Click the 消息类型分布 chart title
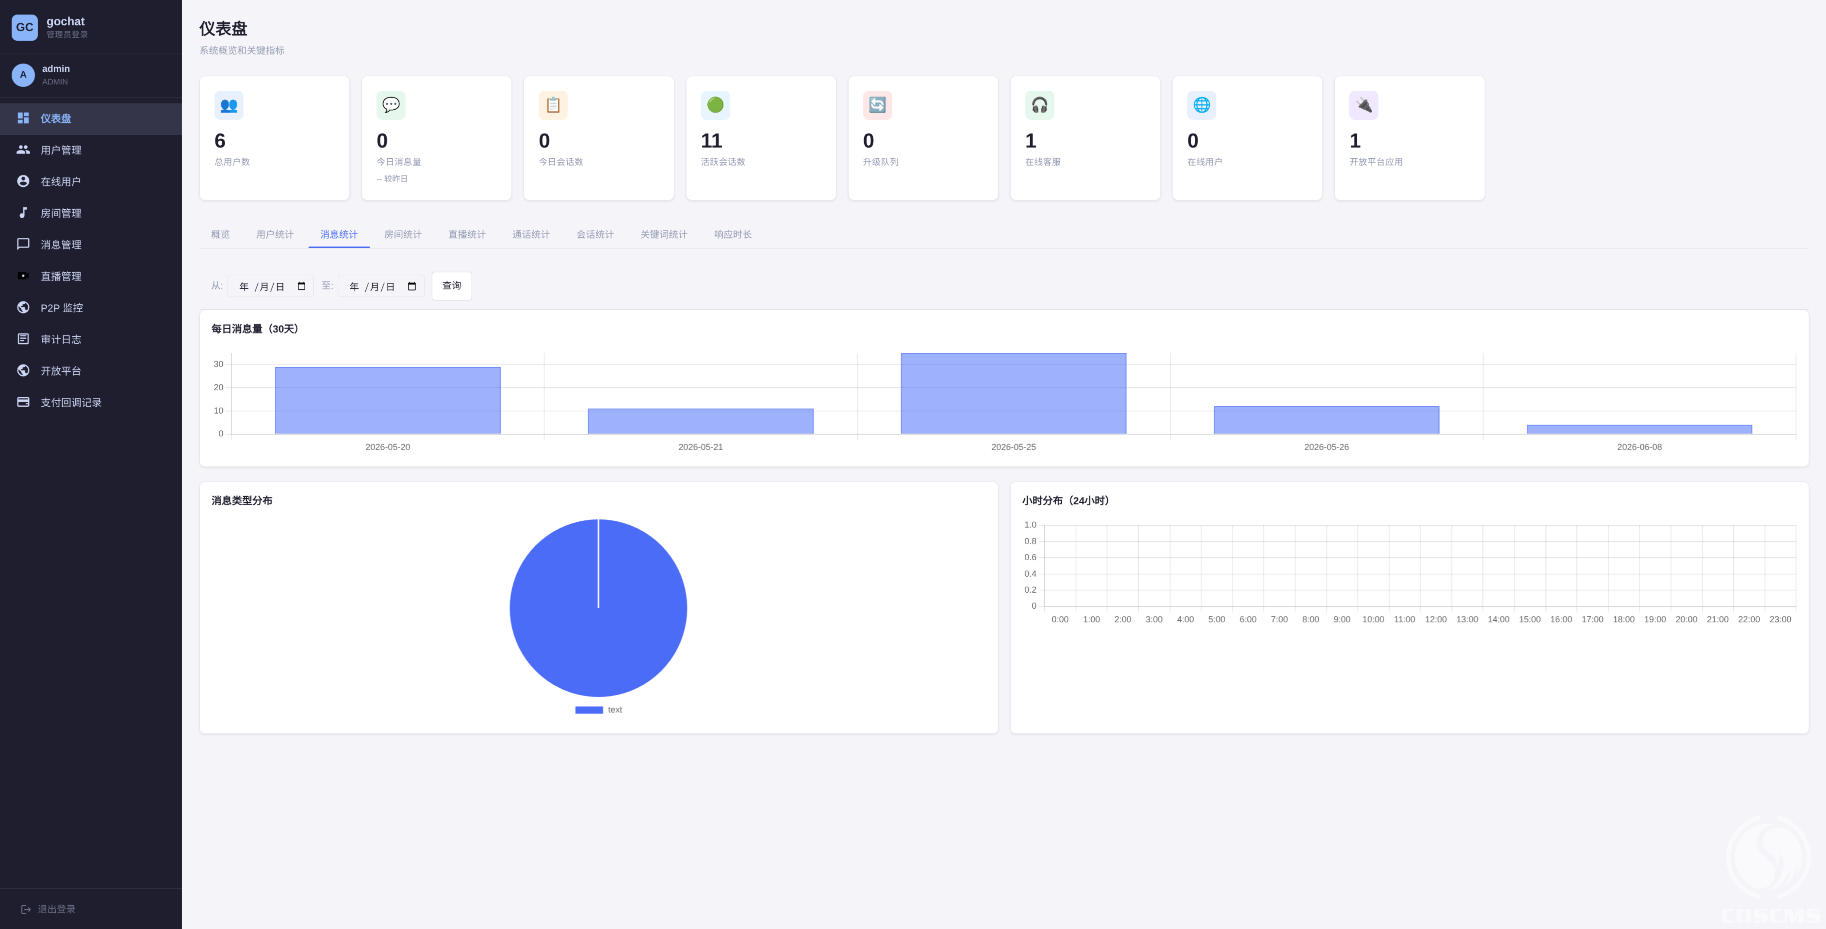Viewport: 1826px width, 929px height. (242, 501)
